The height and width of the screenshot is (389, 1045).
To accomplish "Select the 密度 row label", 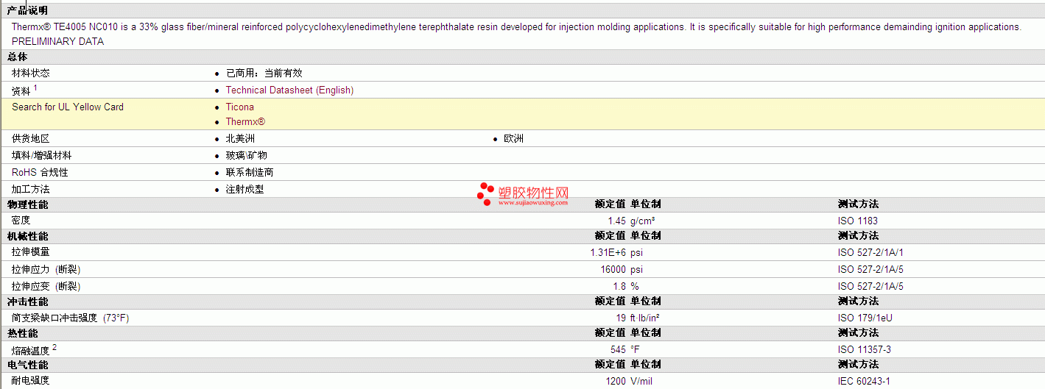I will click(21, 220).
